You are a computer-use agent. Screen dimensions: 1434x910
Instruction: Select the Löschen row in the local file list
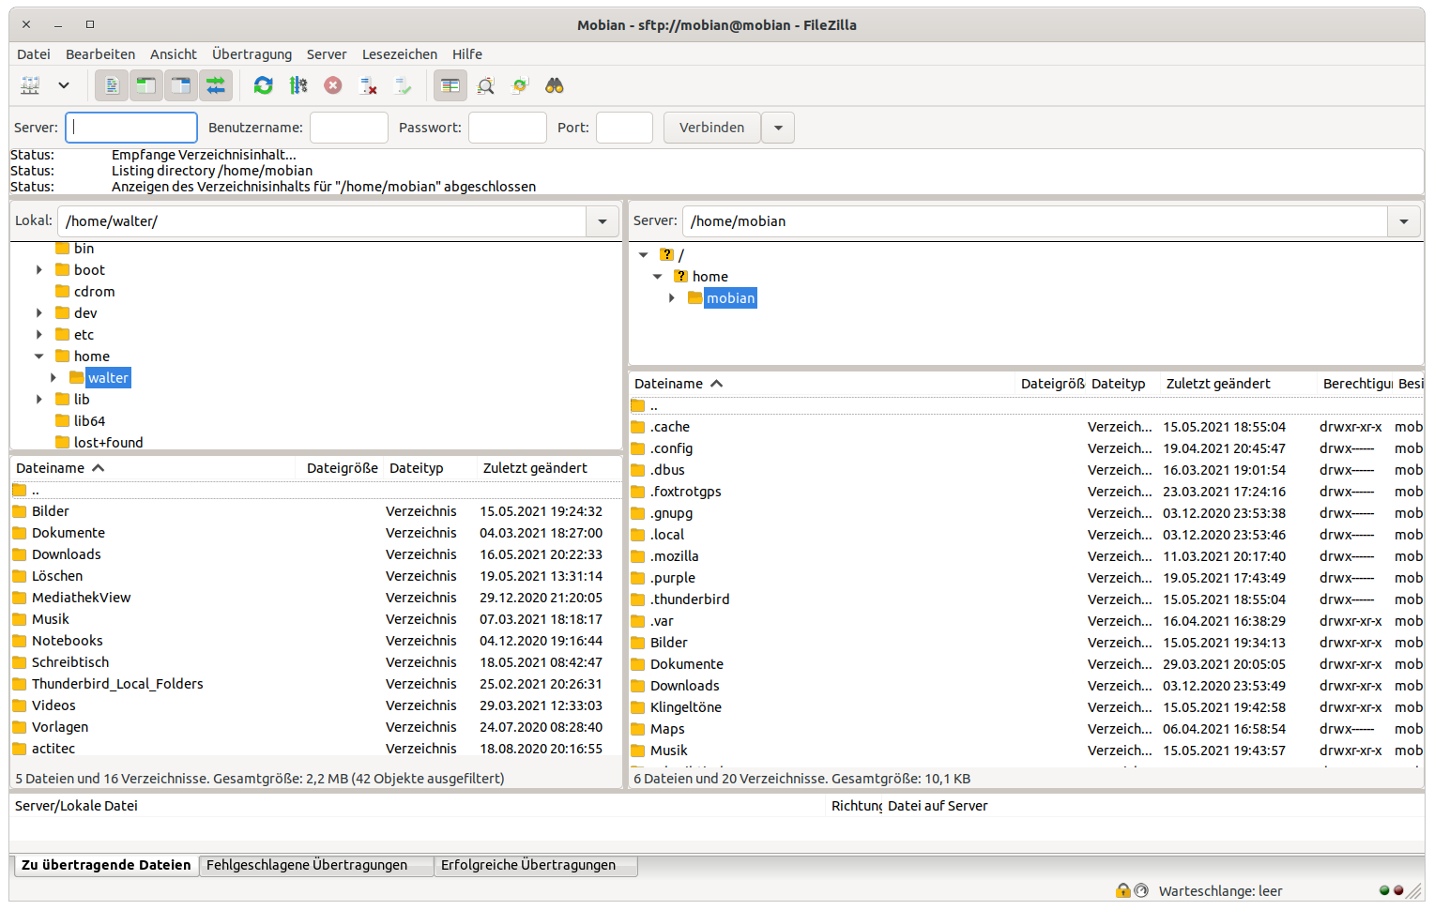pyautogui.click(x=315, y=576)
